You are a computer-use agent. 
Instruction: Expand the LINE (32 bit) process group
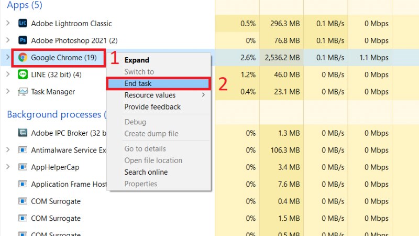(x=8, y=74)
